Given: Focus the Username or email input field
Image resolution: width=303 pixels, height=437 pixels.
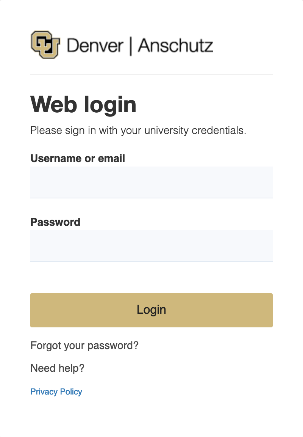Looking at the screenshot, I should [151, 182].
